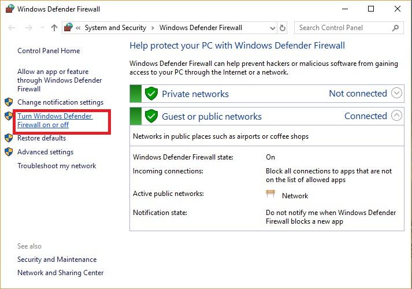
Task: Click the magnifier icon in the search box
Action: [x=395, y=28]
